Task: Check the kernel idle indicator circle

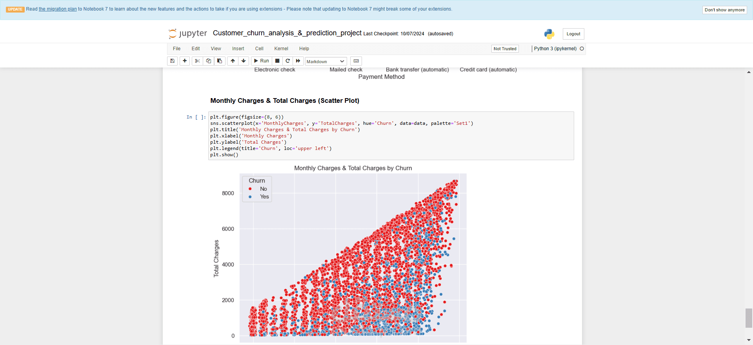Action: pos(582,49)
